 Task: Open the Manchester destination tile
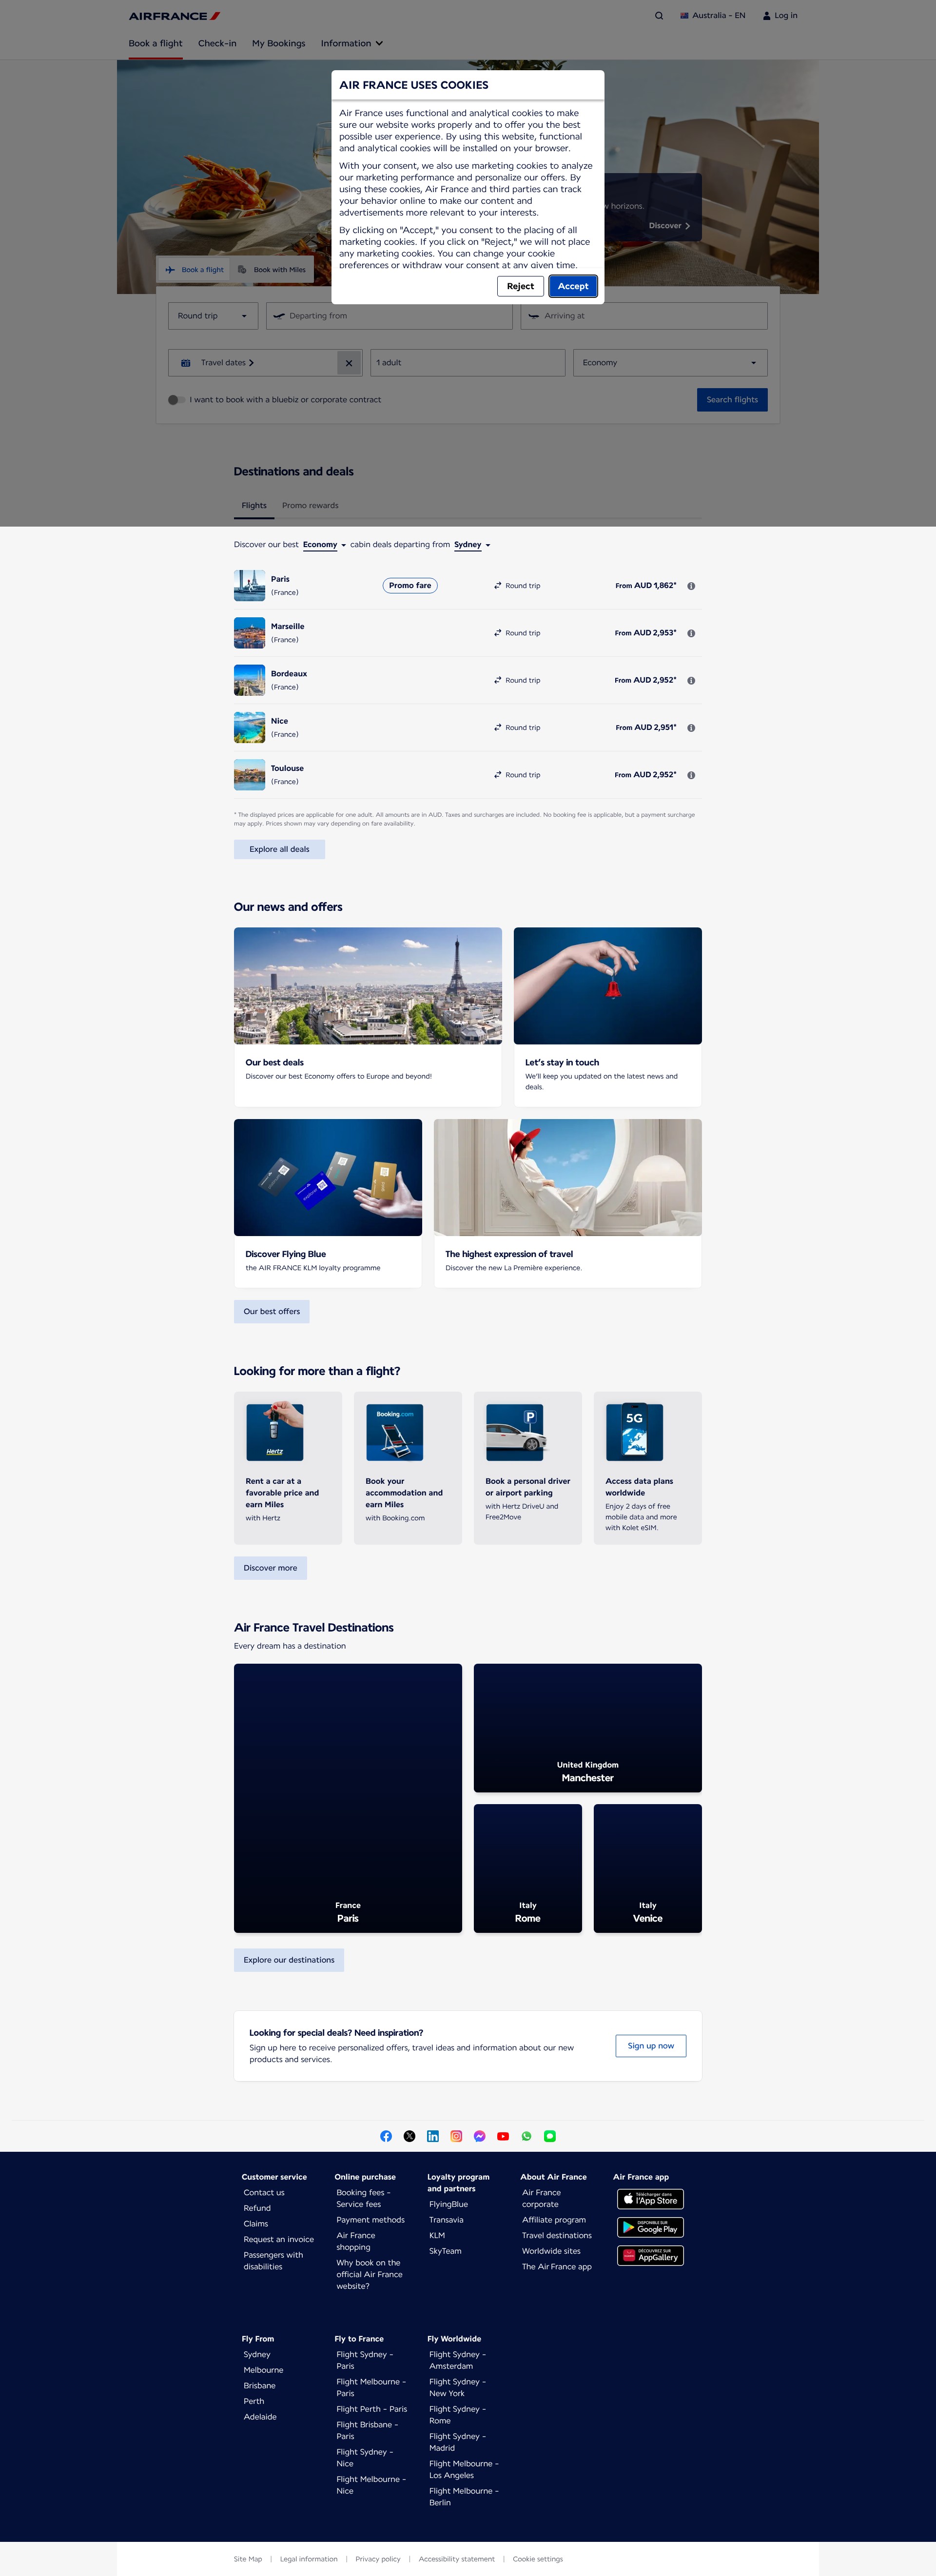pos(588,1728)
